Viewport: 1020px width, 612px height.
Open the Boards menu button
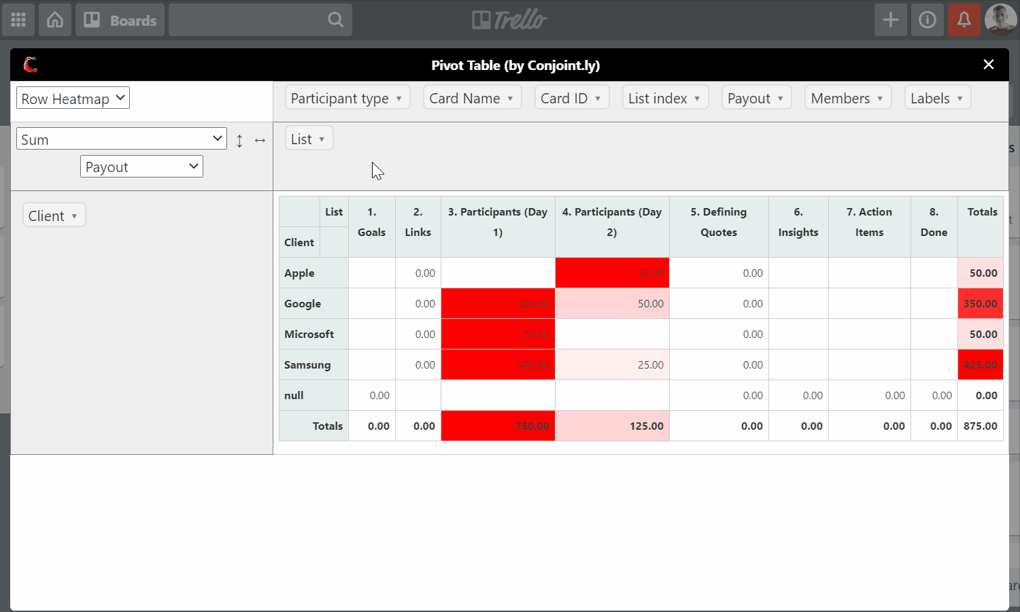tap(120, 20)
